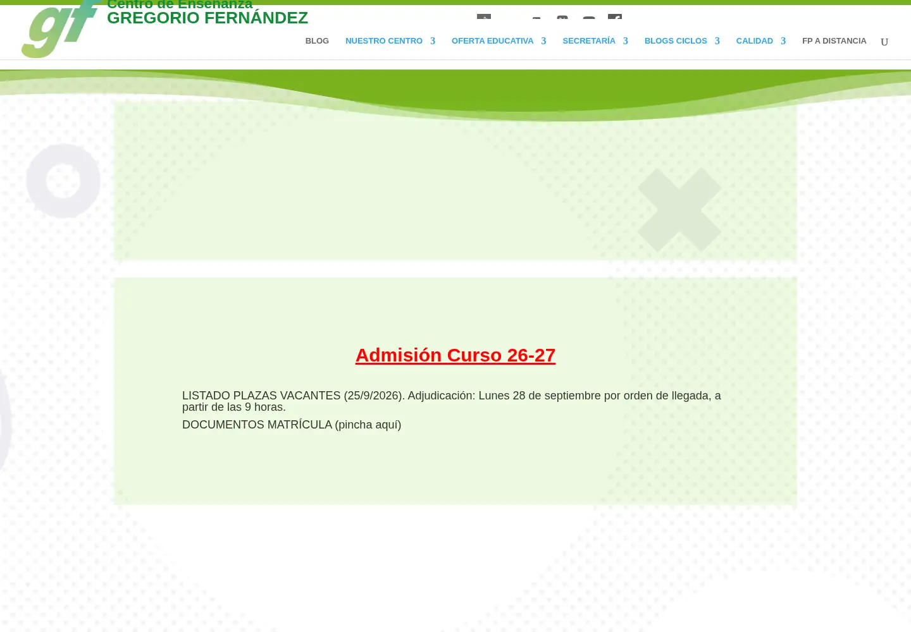Open the Listado Plazas Vacantes notice
This screenshot has height=632, width=911.
click(x=452, y=401)
